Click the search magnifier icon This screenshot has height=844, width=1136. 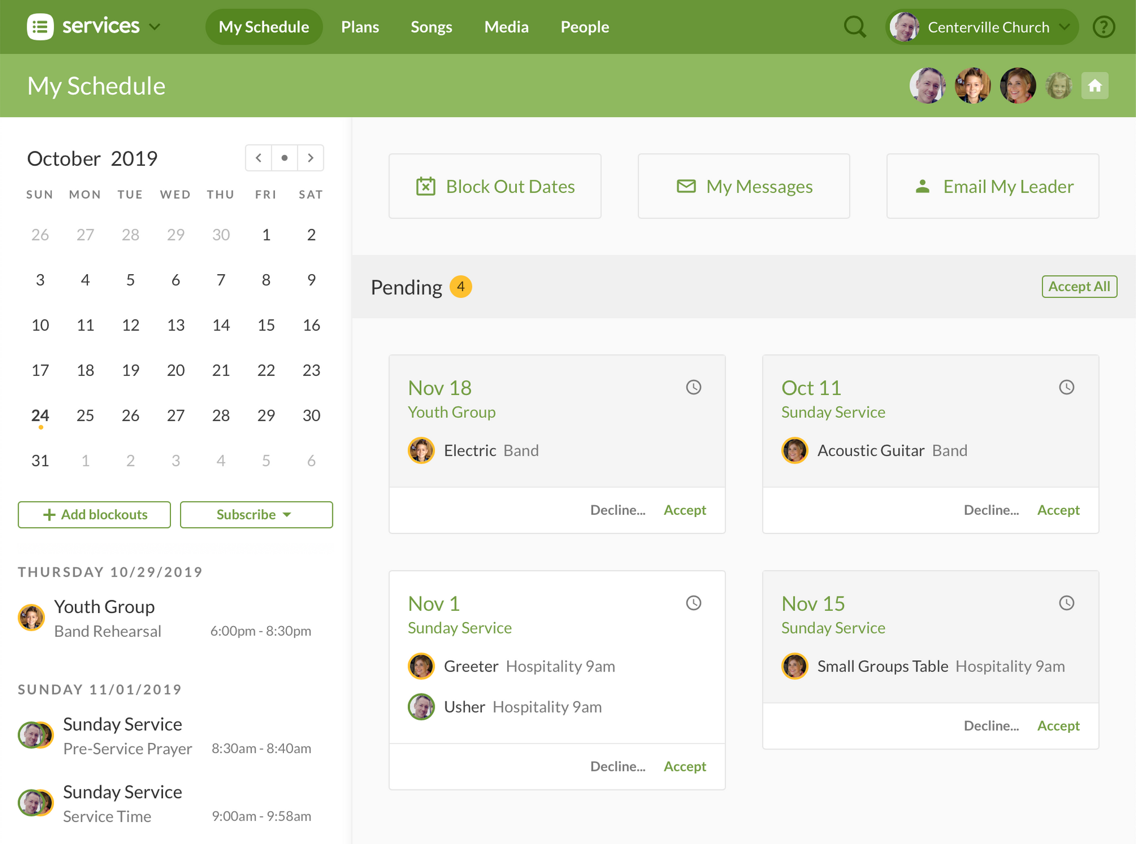coord(855,27)
